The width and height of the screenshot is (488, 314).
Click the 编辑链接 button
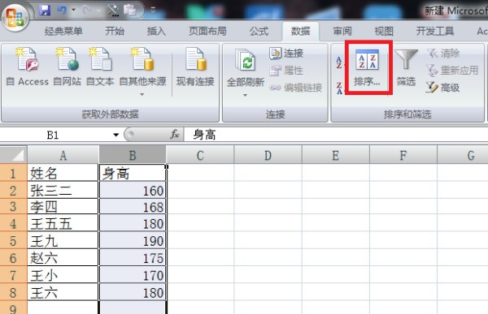pos(295,88)
